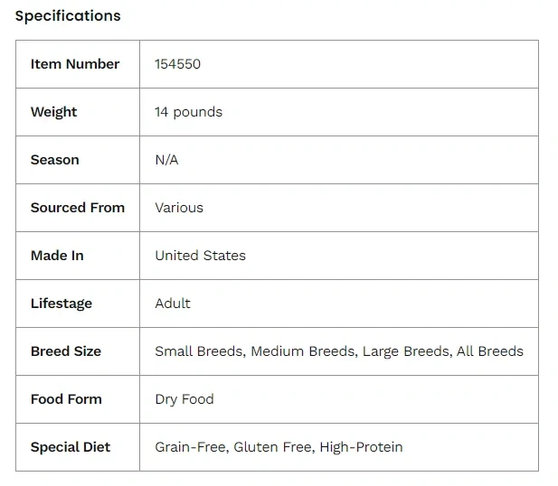Click the Weight row label
Viewport: 558px width, 486px height.
tap(53, 112)
